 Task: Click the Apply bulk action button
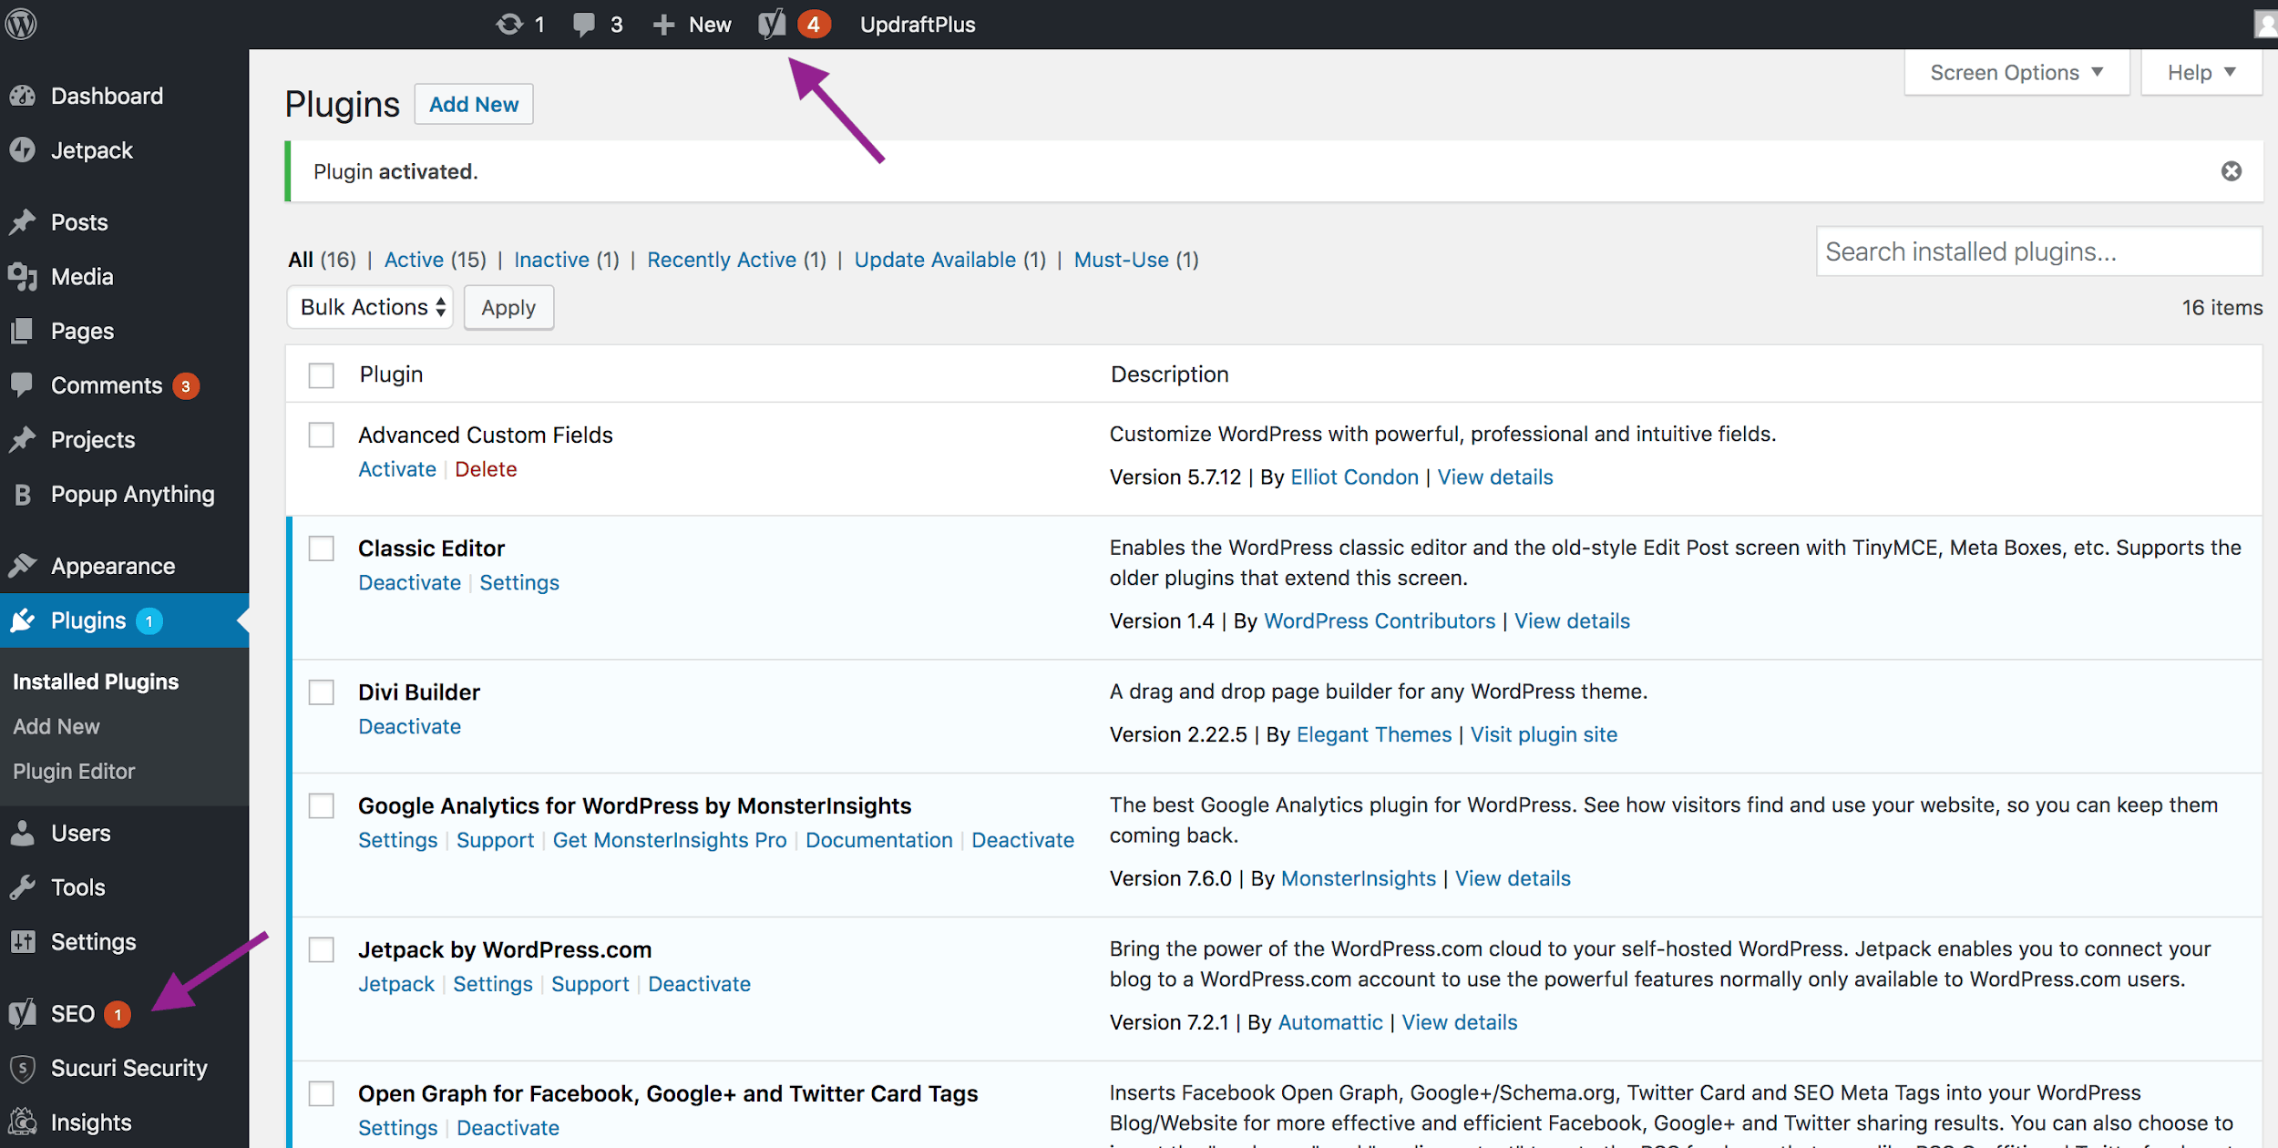pyautogui.click(x=508, y=308)
